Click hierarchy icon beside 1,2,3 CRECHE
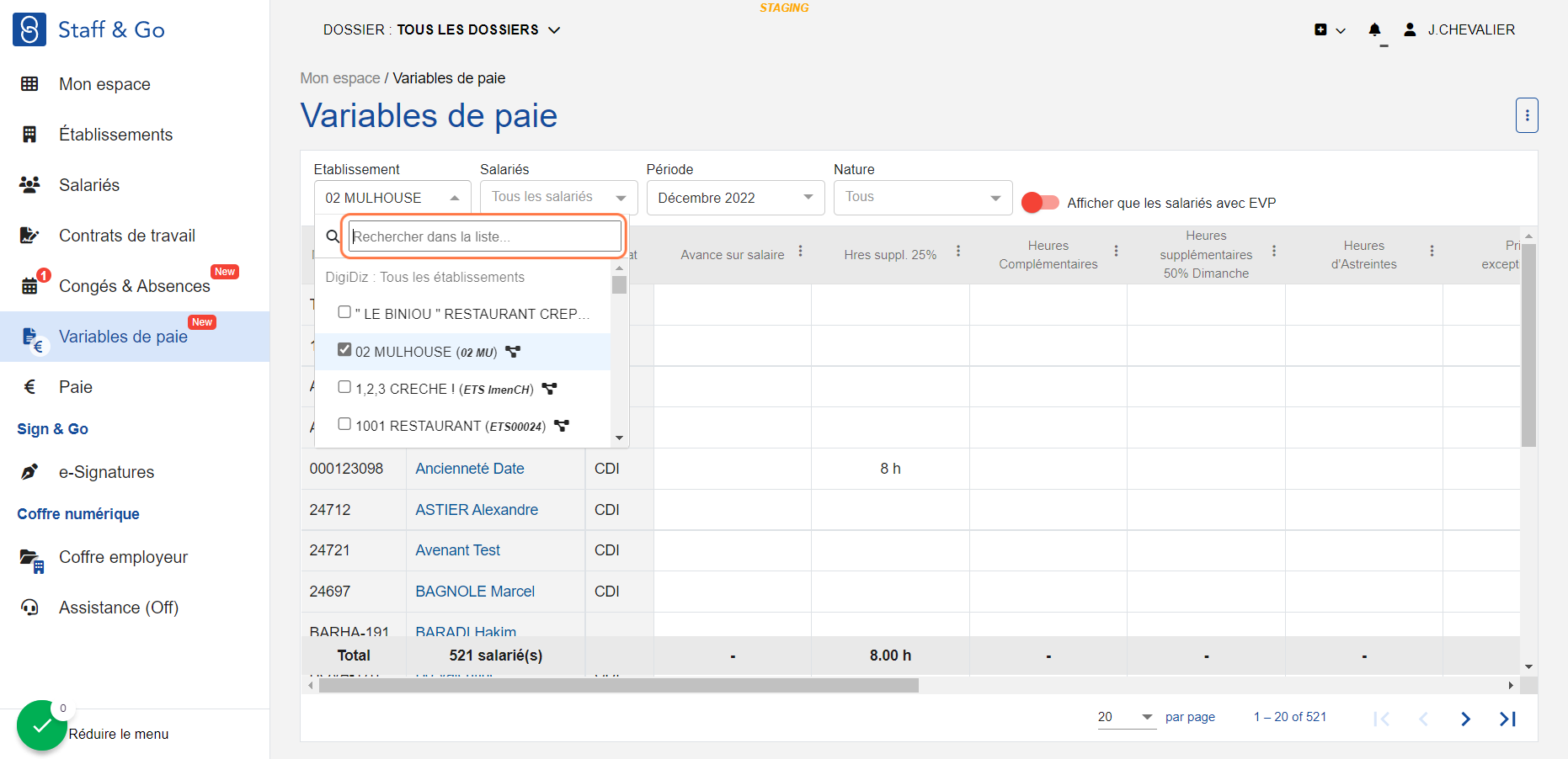Screen dimensions: 1568x759 pyautogui.click(x=550, y=389)
